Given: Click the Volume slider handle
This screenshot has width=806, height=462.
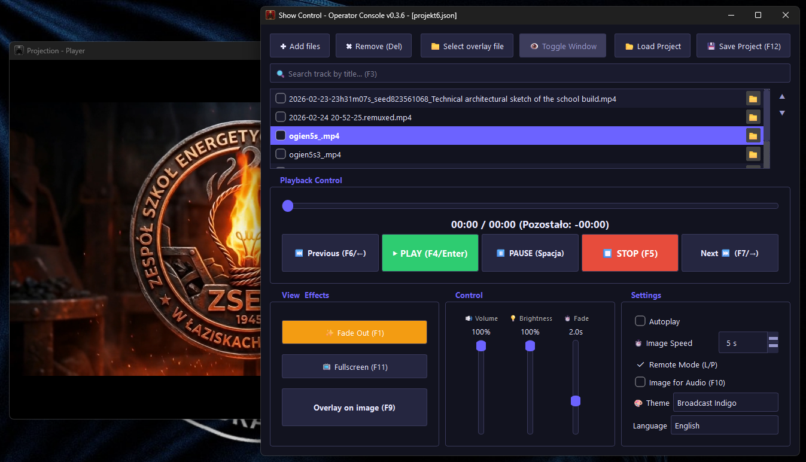Looking at the screenshot, I should point(480,346).
